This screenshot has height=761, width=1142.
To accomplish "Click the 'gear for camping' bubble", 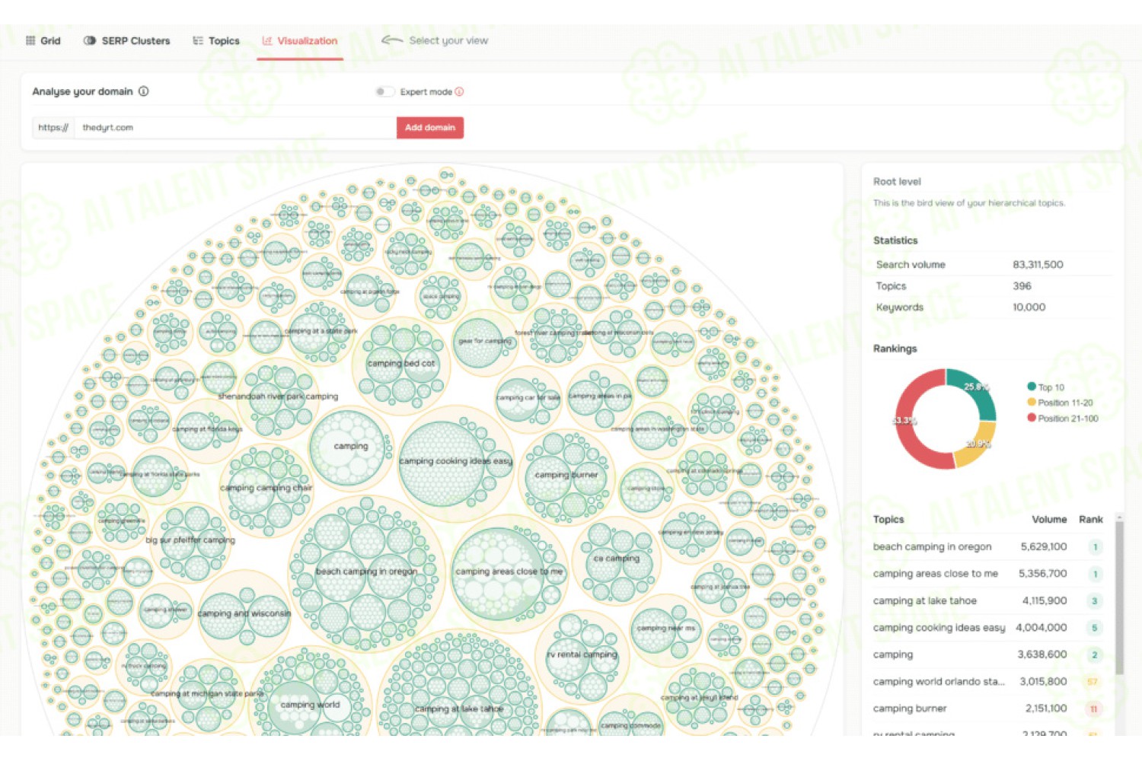I will tap(485, 342).
